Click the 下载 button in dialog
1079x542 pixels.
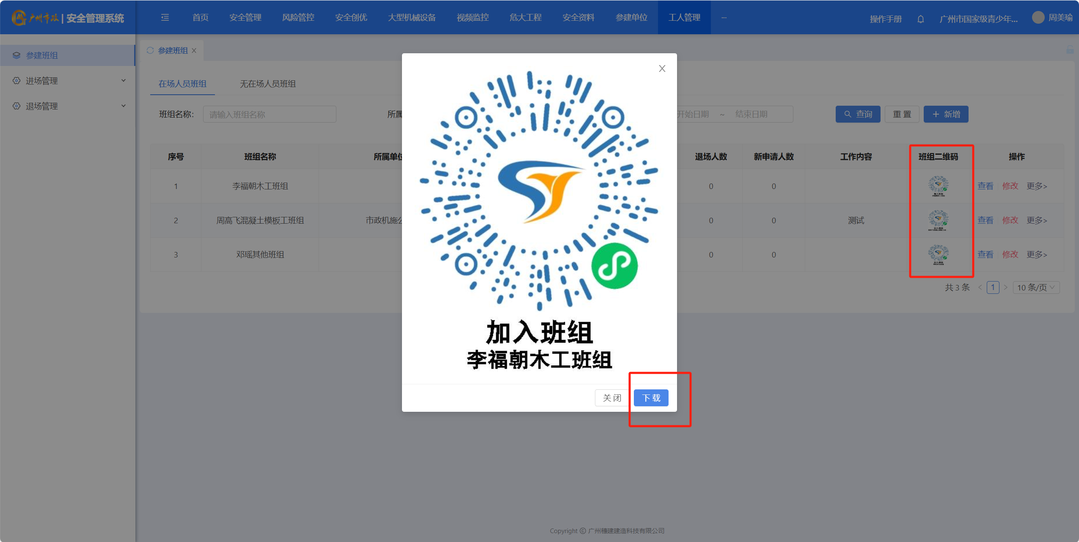651,398
